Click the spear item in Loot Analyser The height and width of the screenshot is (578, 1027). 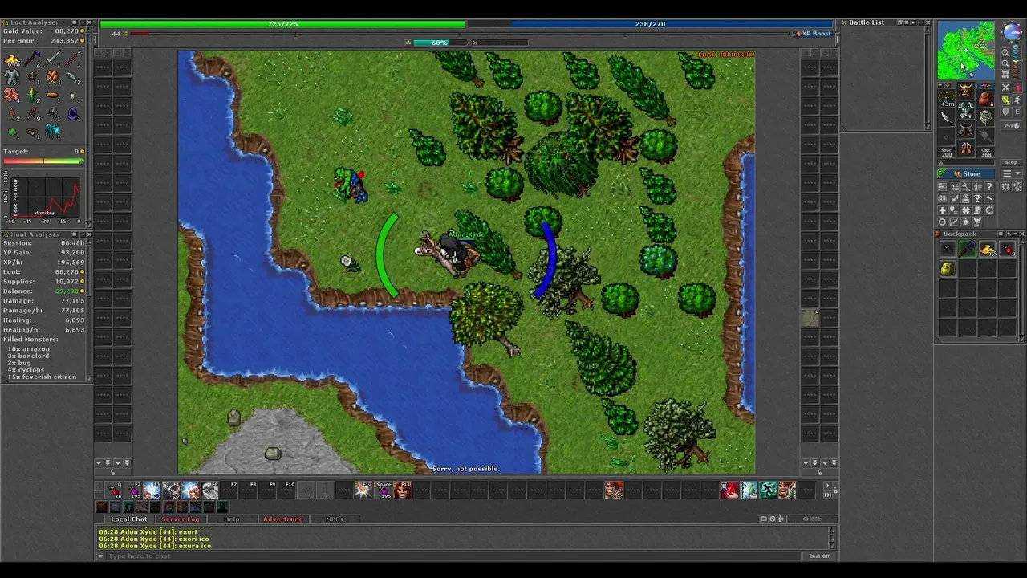pyautogui.click(x=72, y=58)
